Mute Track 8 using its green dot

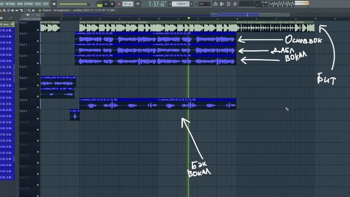(38, 107)
